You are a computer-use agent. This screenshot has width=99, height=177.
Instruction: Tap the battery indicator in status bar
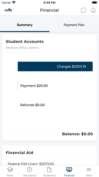point(95,3)
